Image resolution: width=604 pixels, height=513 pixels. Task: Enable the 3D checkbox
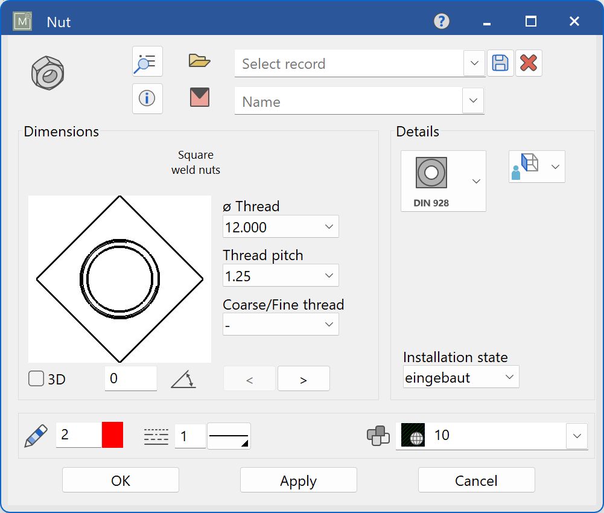pyautogui.click(x=37, y=379)
